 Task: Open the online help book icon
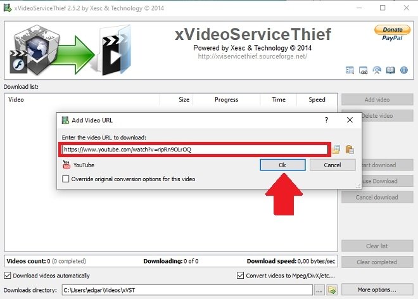click(x=390, y=70)
